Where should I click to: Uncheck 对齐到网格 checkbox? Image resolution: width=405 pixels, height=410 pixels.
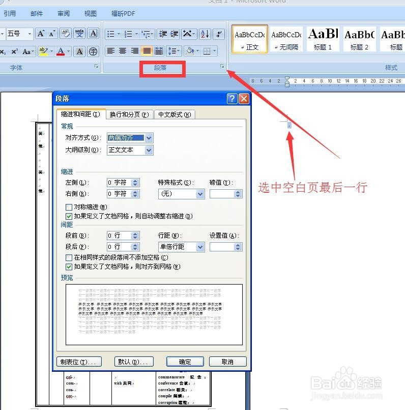[x=69, y=267]
